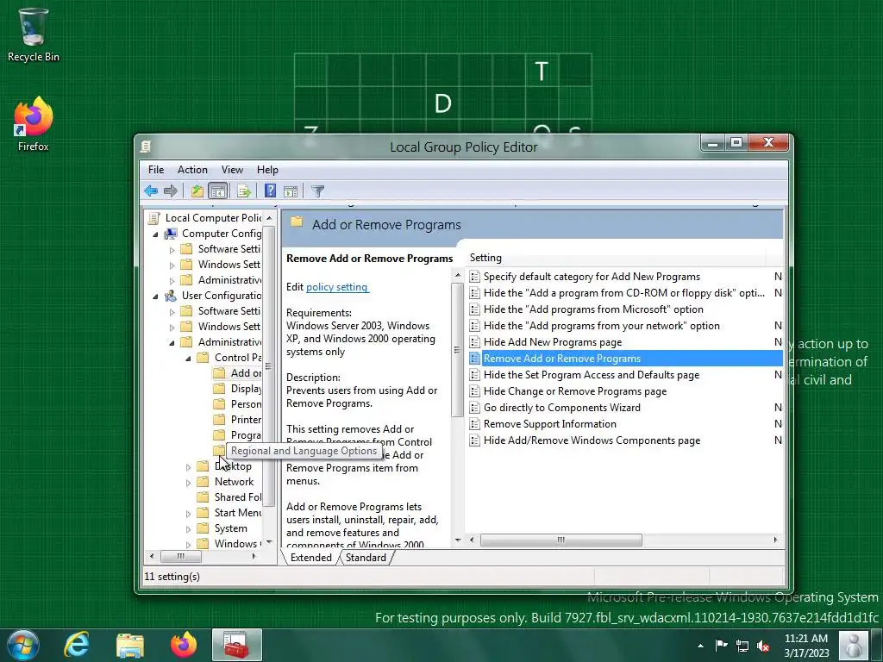Click policy icon beside Hide Add New Programs page
The image size is (883, 662).
tap(475, 342)
